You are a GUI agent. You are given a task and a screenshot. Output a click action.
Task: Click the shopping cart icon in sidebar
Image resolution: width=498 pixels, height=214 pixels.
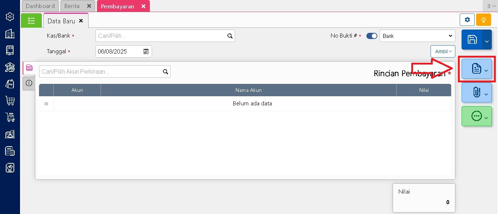click(10, 101)
